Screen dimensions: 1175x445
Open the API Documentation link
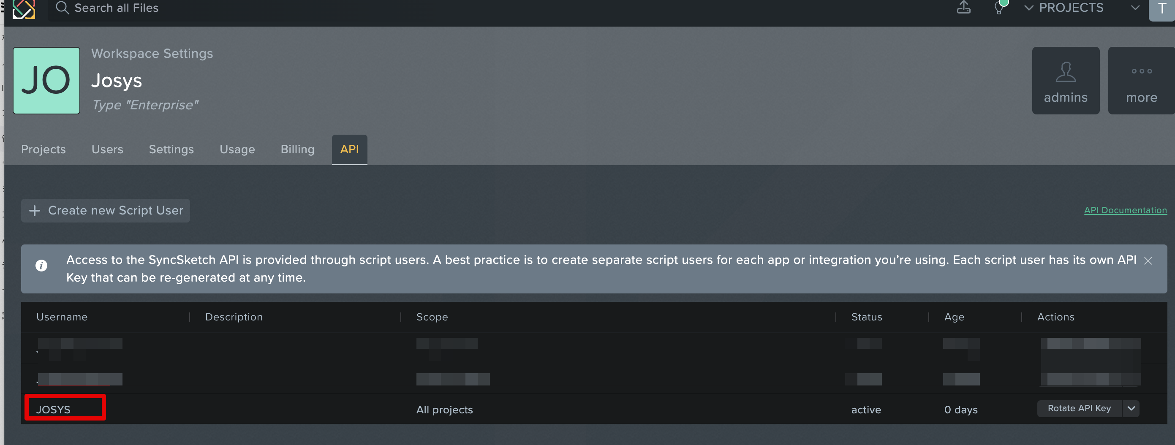(x=1125, y=210)
